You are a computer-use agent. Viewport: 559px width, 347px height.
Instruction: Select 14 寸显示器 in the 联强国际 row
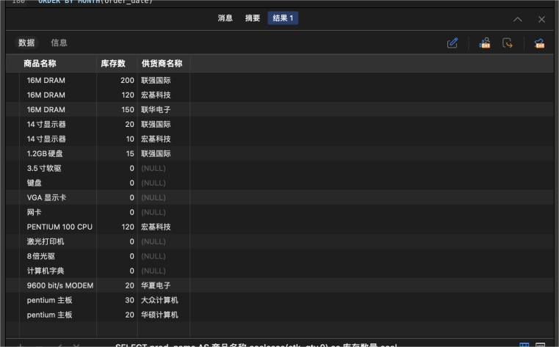pyautogui.click(x=46, y=124)
